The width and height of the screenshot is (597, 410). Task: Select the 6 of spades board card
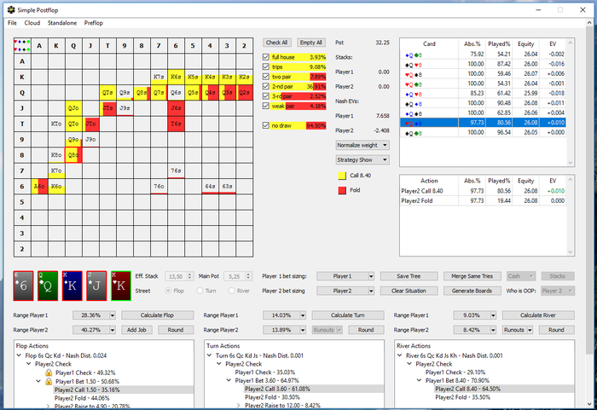coord(23,286)
